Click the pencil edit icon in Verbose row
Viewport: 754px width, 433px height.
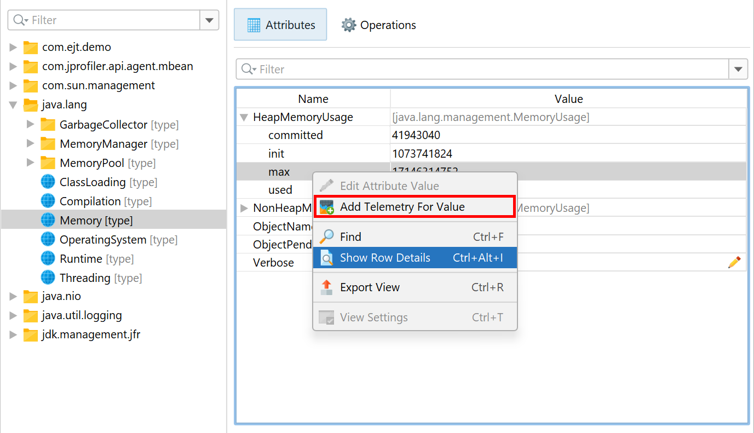tap(734, 262)
